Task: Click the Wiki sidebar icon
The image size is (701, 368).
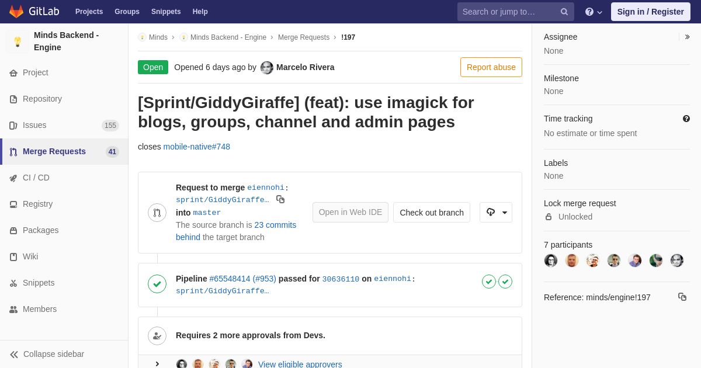Action: (13, 257)
